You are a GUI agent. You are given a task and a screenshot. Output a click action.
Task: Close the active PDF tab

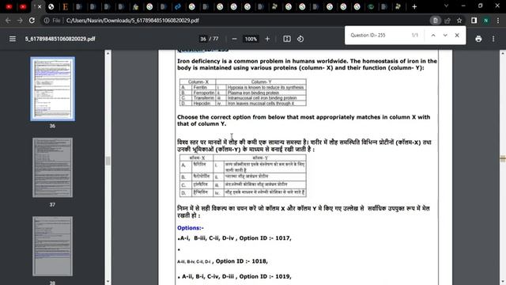pos(40,6)
